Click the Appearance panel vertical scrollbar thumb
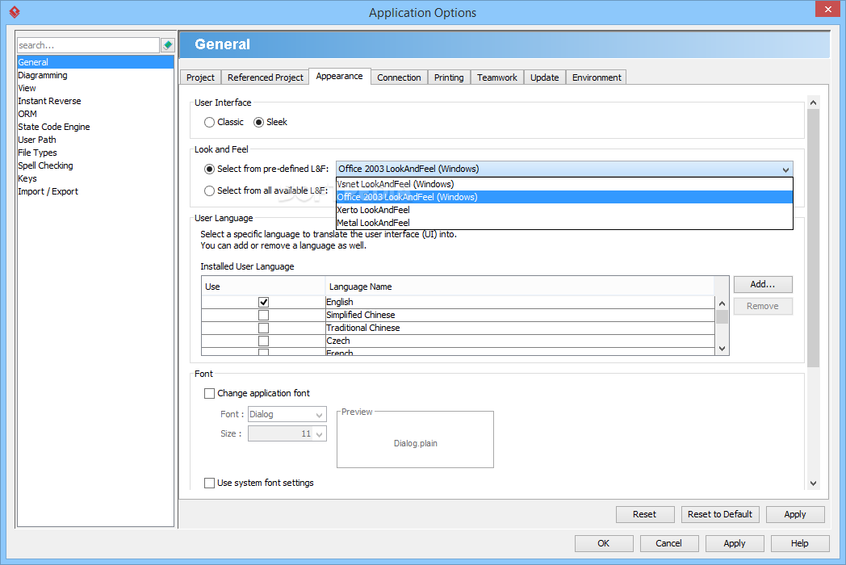 [x=813, y=238]
